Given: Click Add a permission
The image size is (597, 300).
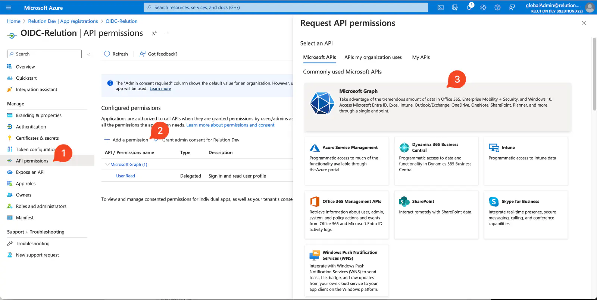Looking at the screenshot, I should point(126,140).
